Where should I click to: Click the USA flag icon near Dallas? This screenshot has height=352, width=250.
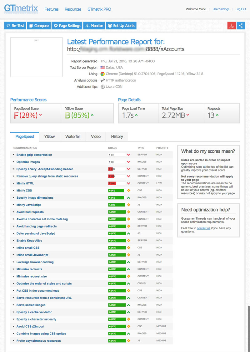(x=102, y=68)
